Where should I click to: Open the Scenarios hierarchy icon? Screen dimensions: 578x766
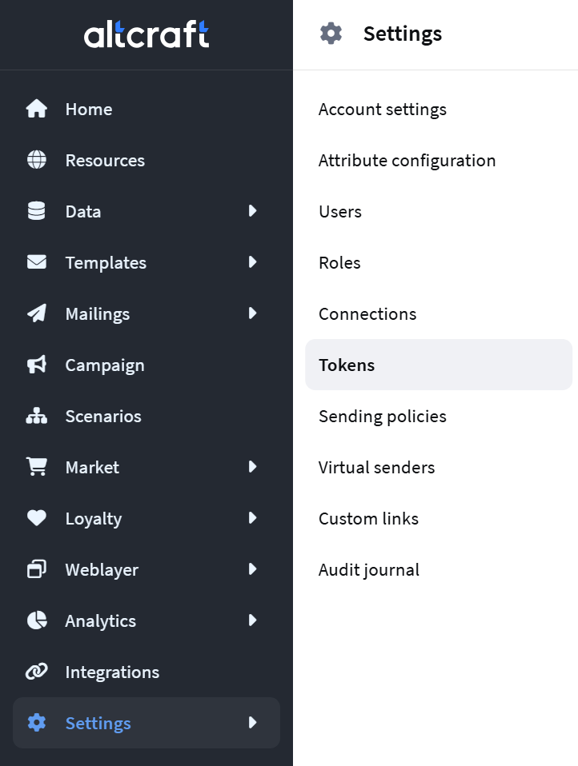[x=37, y=416]
